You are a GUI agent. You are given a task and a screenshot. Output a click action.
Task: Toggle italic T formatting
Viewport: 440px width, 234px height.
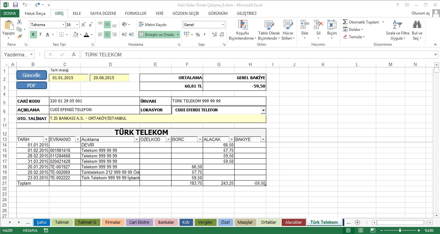(x=41, y=34)
